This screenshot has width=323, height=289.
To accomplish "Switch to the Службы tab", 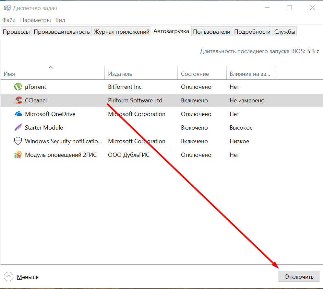I will tap(285, 31).
